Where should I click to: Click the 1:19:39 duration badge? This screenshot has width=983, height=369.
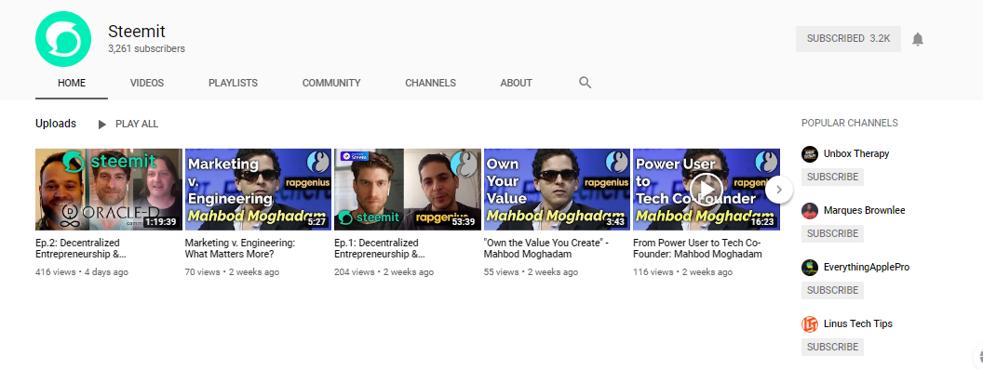pyautogui.click(x=161, y=222)
